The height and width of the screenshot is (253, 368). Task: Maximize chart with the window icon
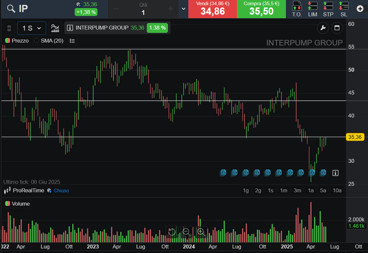[337, 28]
